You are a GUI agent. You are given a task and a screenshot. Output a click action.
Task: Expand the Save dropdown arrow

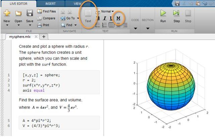[x=30, y=25]
